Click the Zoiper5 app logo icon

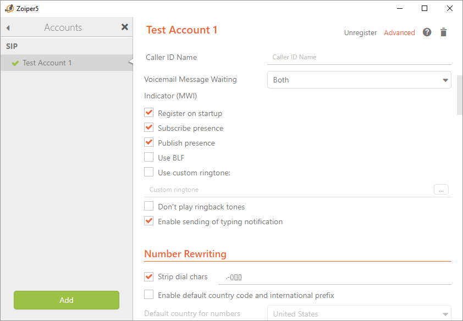(9, 8)
